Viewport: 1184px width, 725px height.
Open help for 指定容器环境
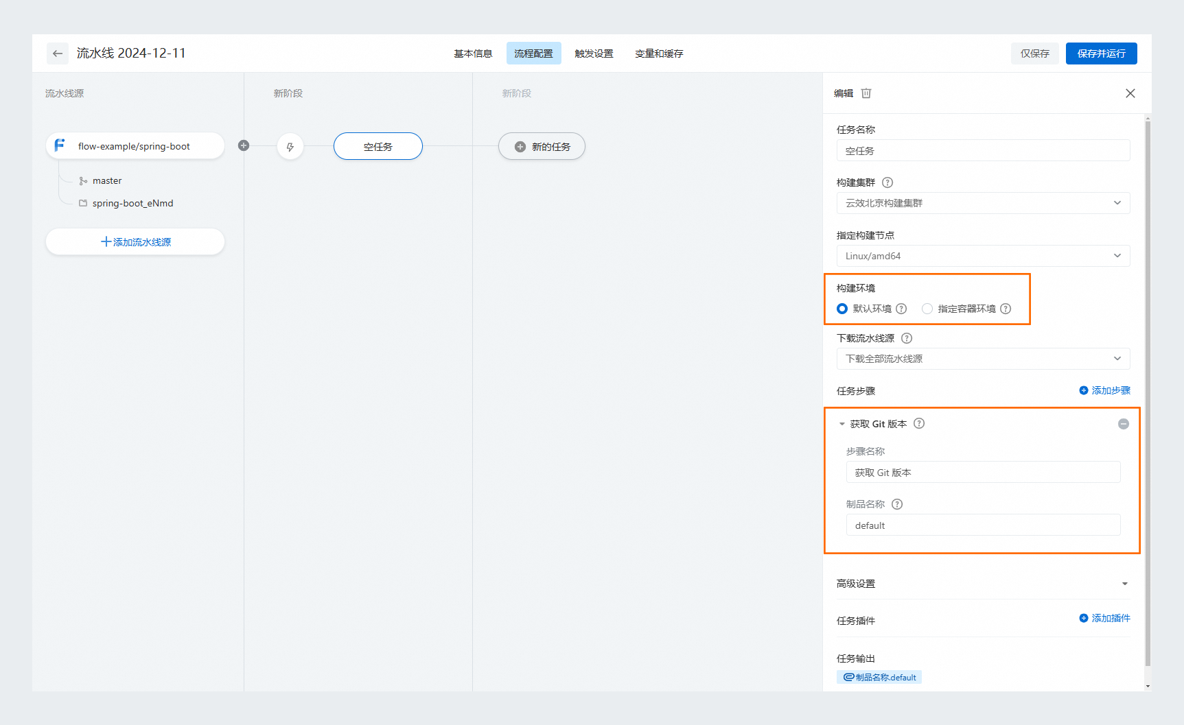[1006, 309]
